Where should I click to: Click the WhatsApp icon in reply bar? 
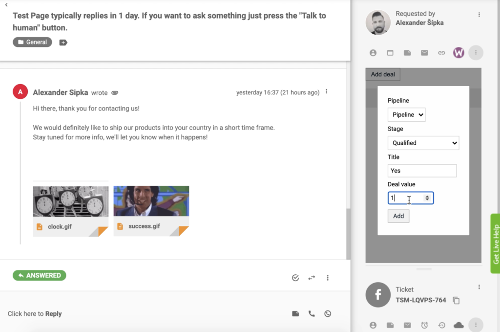point(328,314)
